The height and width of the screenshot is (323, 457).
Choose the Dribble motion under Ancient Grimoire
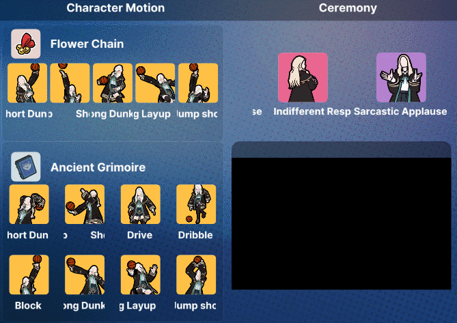click(196, 204)
